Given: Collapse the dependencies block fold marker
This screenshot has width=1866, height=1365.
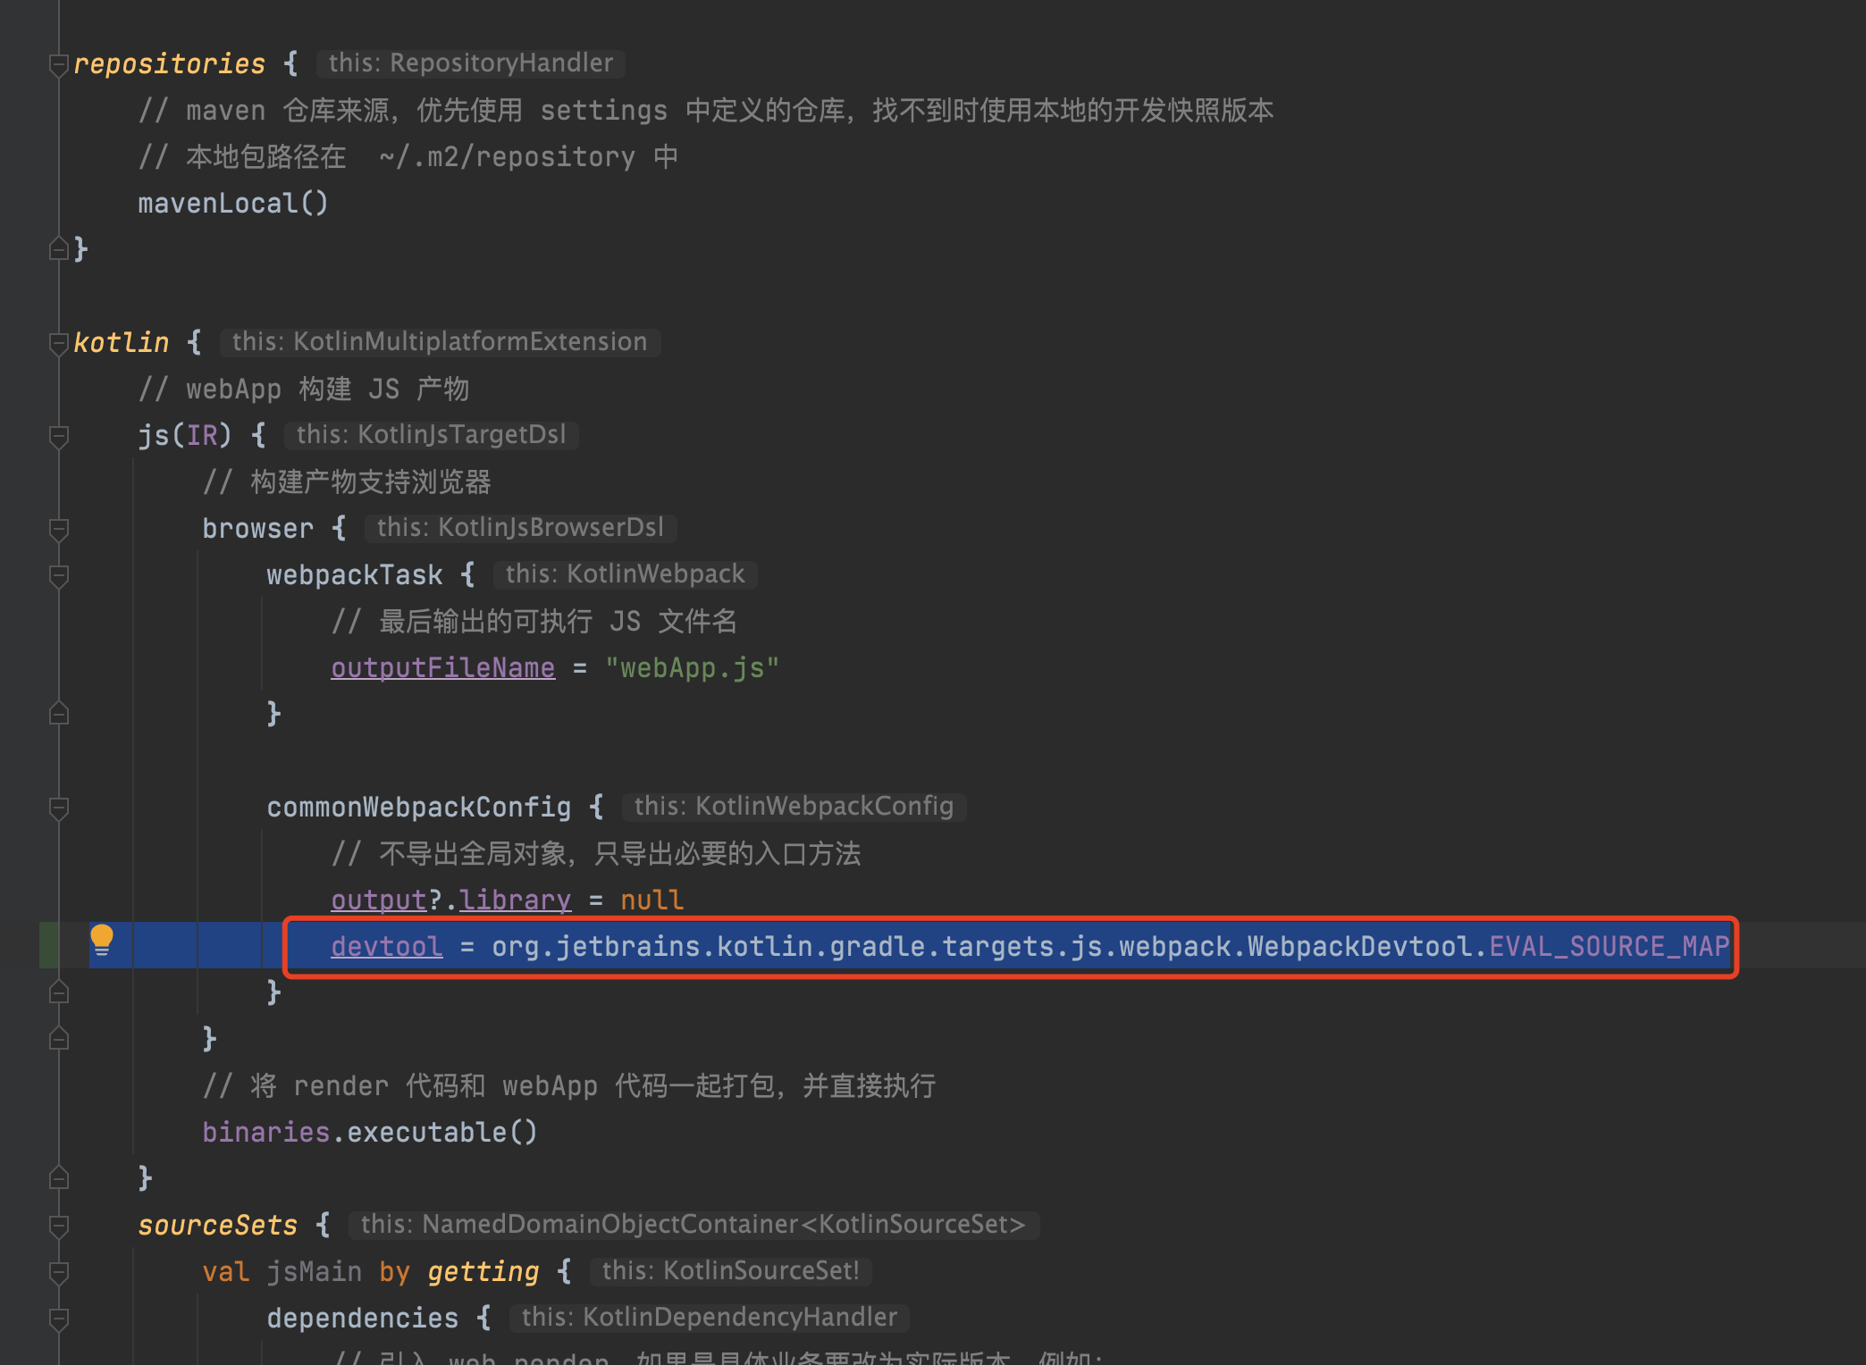Looking at the screenshot, I should coord(59,1319).
